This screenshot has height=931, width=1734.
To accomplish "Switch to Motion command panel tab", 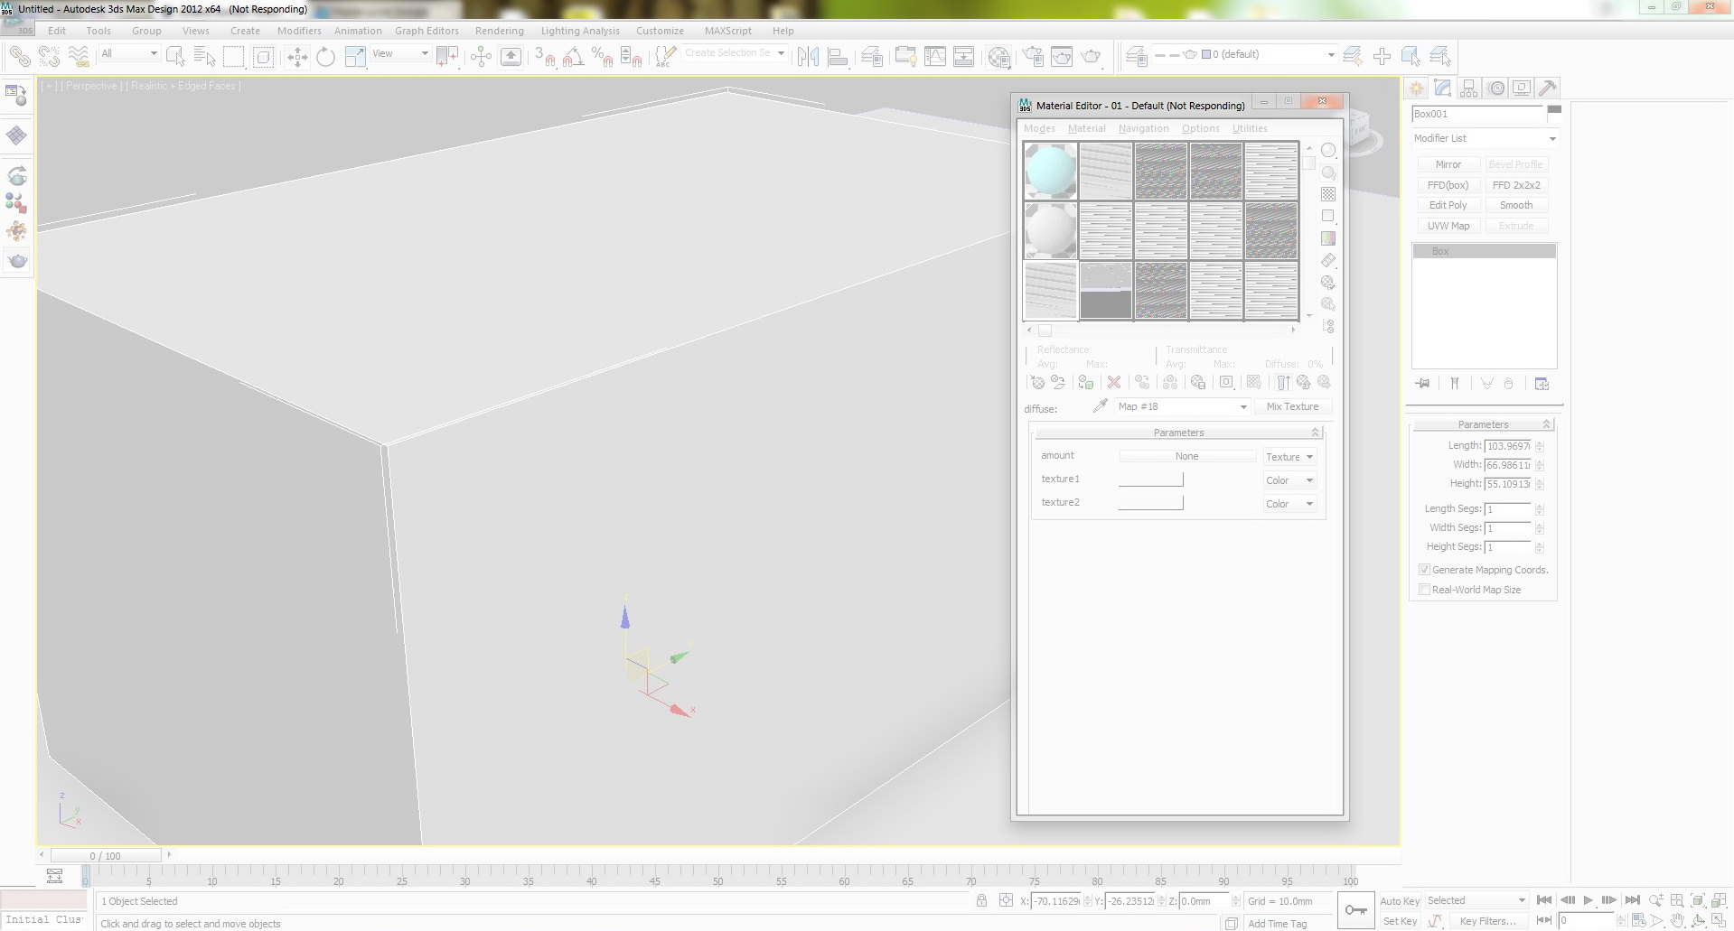I will pyautogui.click(x=1496, y=88).
